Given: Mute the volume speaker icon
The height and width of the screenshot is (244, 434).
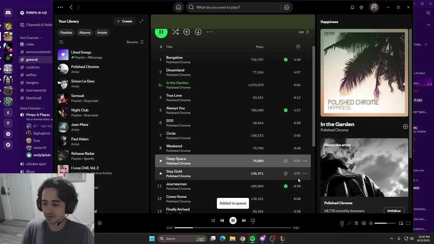Looking at the screenshot, I should pyautogui.click(x=371, y=223).
